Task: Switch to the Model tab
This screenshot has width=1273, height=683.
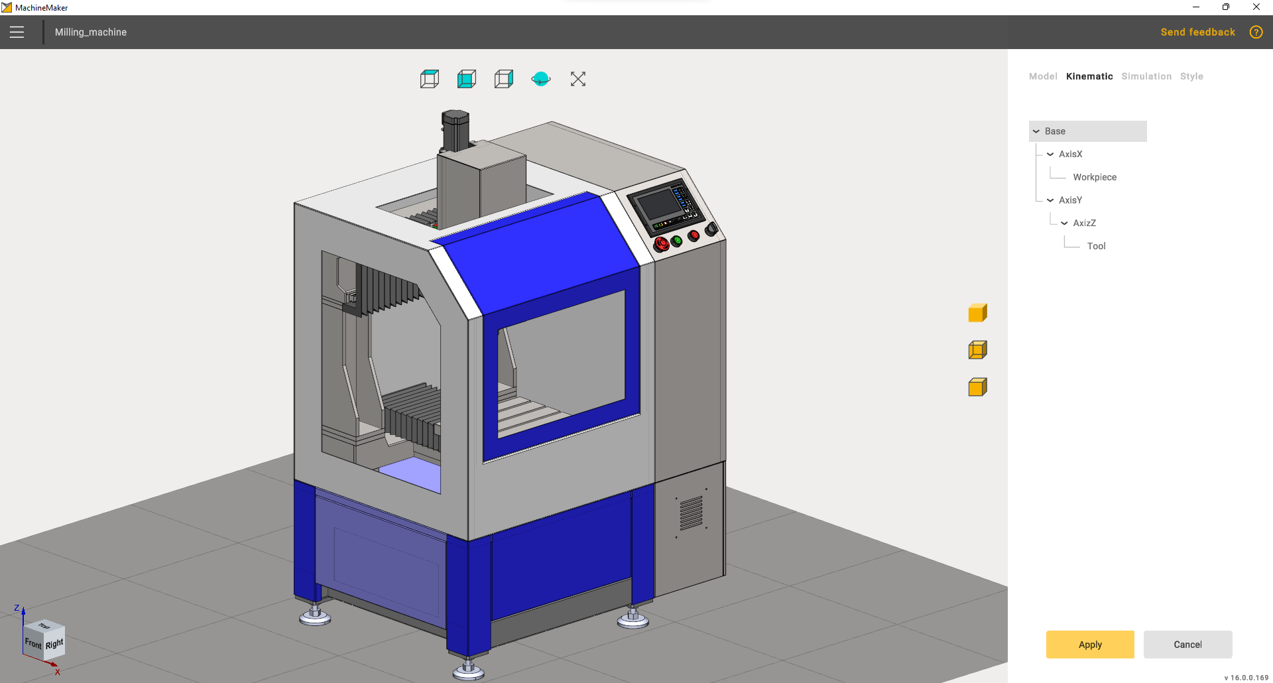Action: 1043,76
